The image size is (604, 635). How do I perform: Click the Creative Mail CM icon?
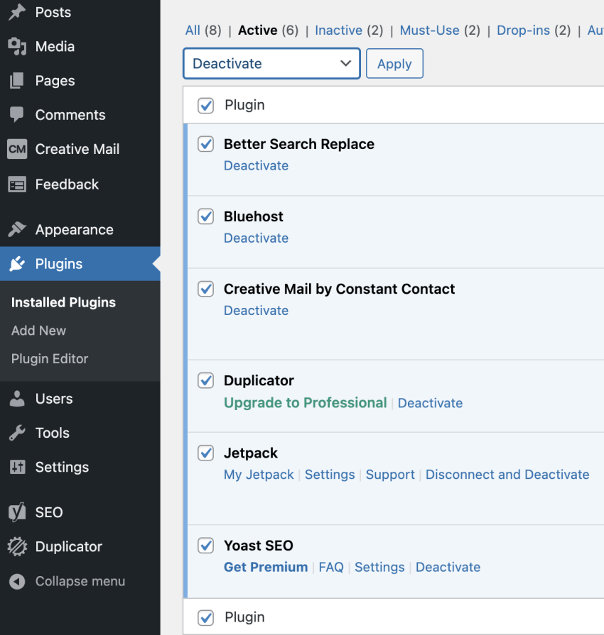[16, 149]
